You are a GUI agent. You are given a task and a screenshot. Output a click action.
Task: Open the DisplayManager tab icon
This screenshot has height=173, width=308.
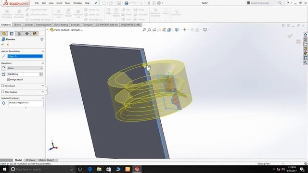tap(35, 34)
